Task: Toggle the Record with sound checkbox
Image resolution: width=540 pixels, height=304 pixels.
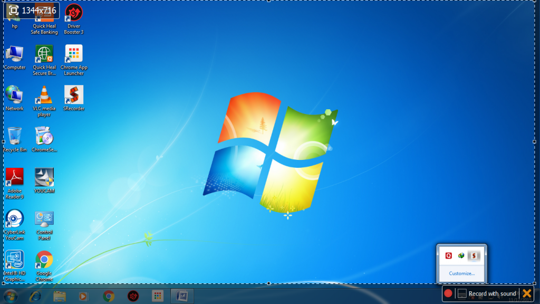Action: 462,293
